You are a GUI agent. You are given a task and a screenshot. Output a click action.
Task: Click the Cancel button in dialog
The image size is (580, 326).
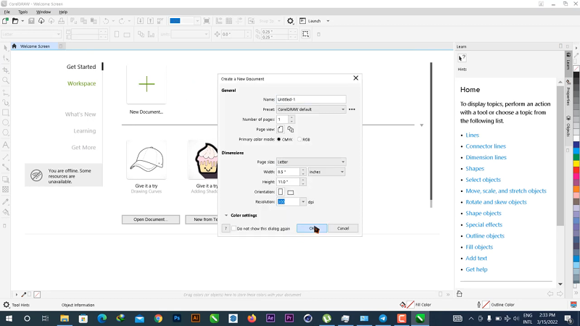click(x=343, y=228)
